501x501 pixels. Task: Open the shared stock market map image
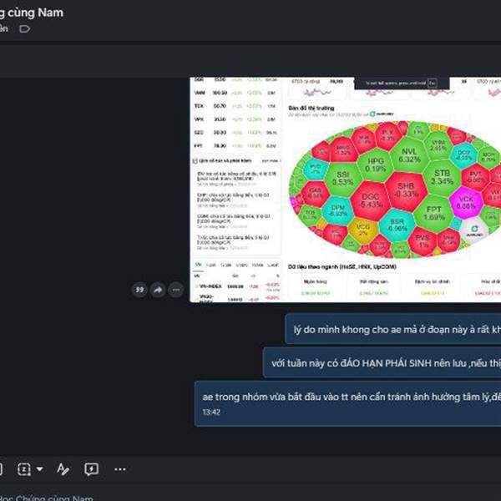tap(346, 190)
